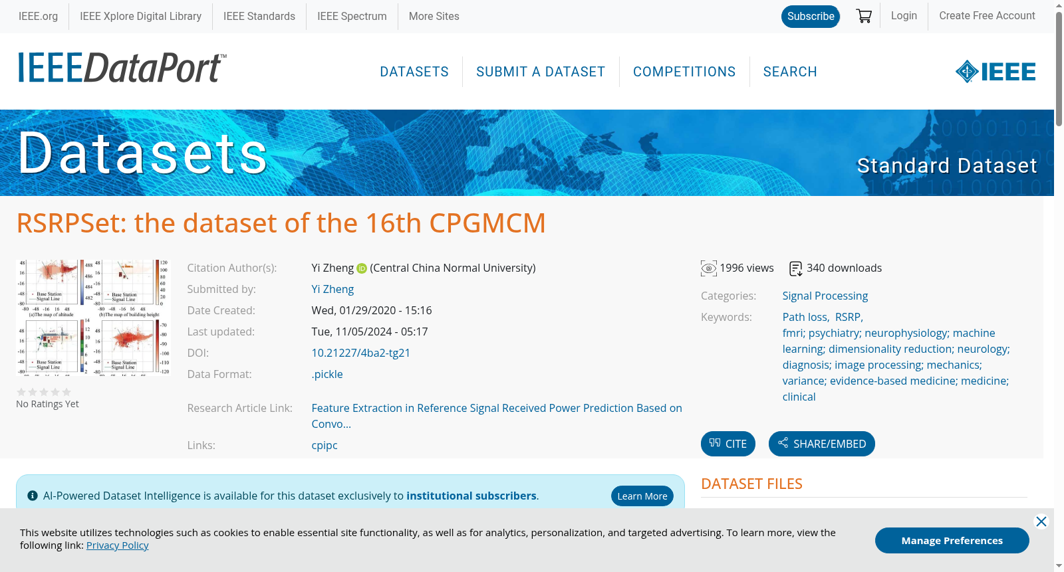Rate the dataset with the fifth star
Screen dimensions: 1064x572
pos(66,392)
